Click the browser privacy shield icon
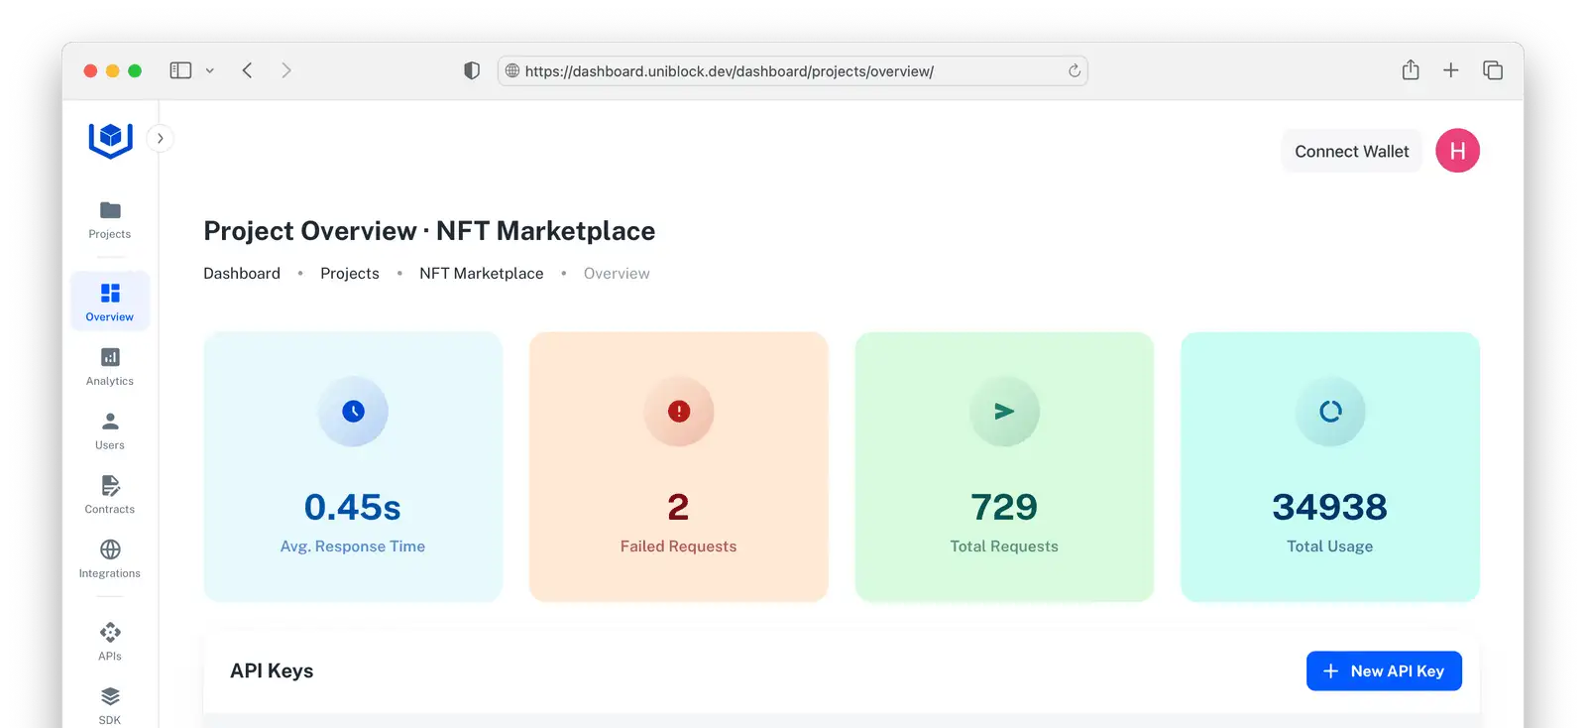This screenshot has height=728, width=1586. pyautogui.click(x=472, y=70)
